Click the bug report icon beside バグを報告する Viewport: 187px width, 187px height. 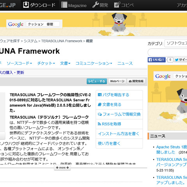[x=100, y=95]
